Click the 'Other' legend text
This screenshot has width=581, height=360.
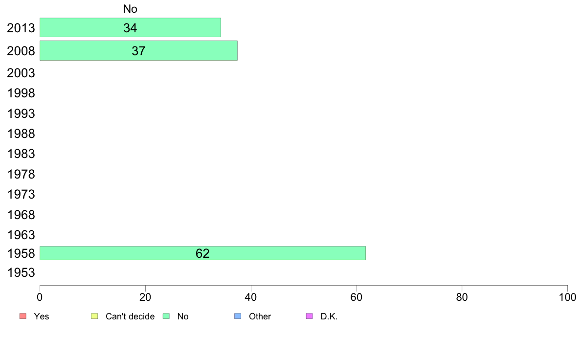click(260, 316)
